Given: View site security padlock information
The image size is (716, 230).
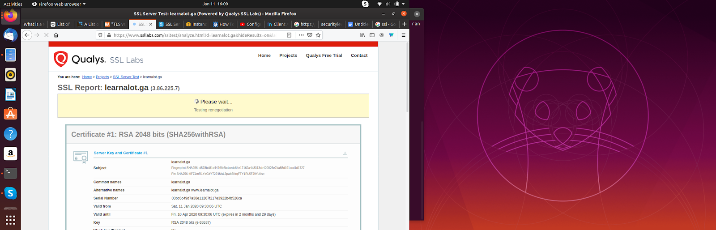Looking at the screenshot, I should point(109,35).
